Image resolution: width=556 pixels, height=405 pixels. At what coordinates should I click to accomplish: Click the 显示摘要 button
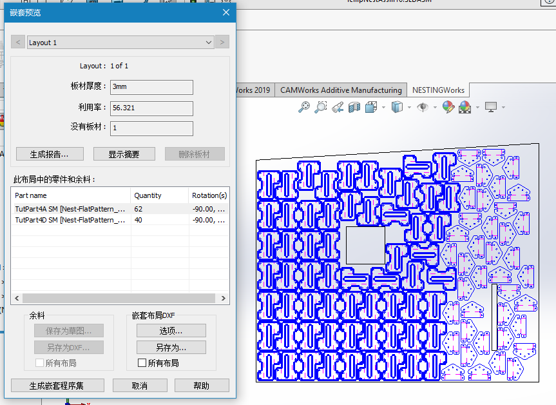(124, 154)
